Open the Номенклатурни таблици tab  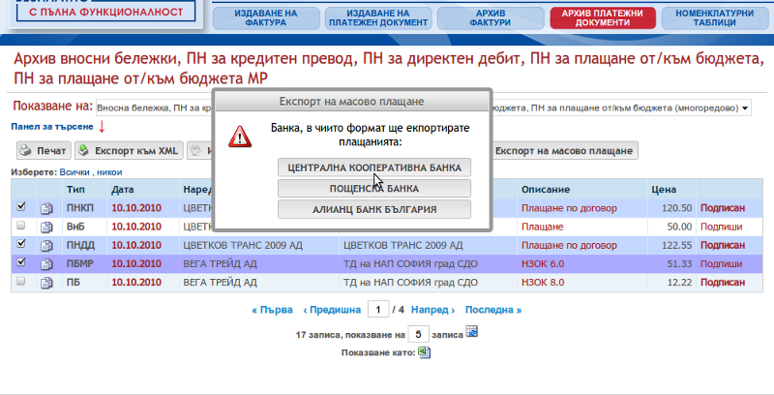(715, 18)
